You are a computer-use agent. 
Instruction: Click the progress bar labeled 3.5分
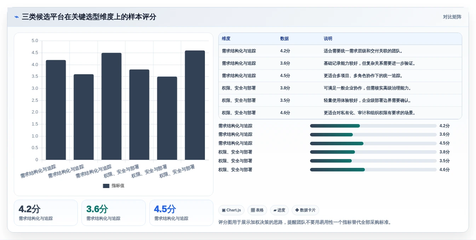373,161
